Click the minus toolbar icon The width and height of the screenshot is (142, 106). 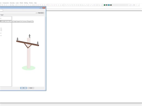(9, 5)
